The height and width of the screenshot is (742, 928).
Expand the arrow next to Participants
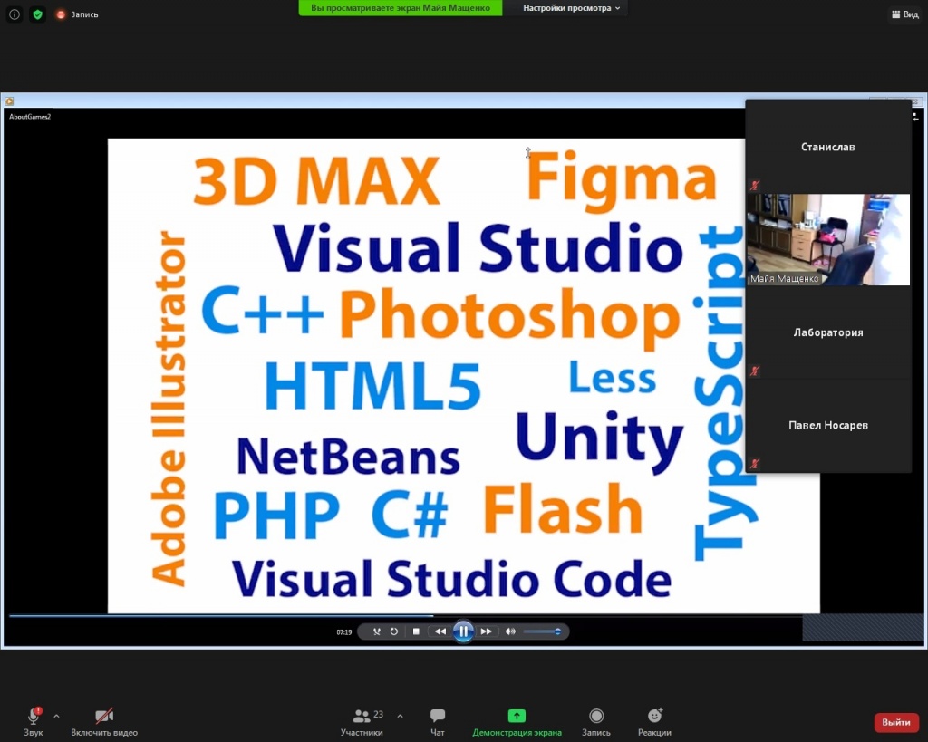pos(401,716)
